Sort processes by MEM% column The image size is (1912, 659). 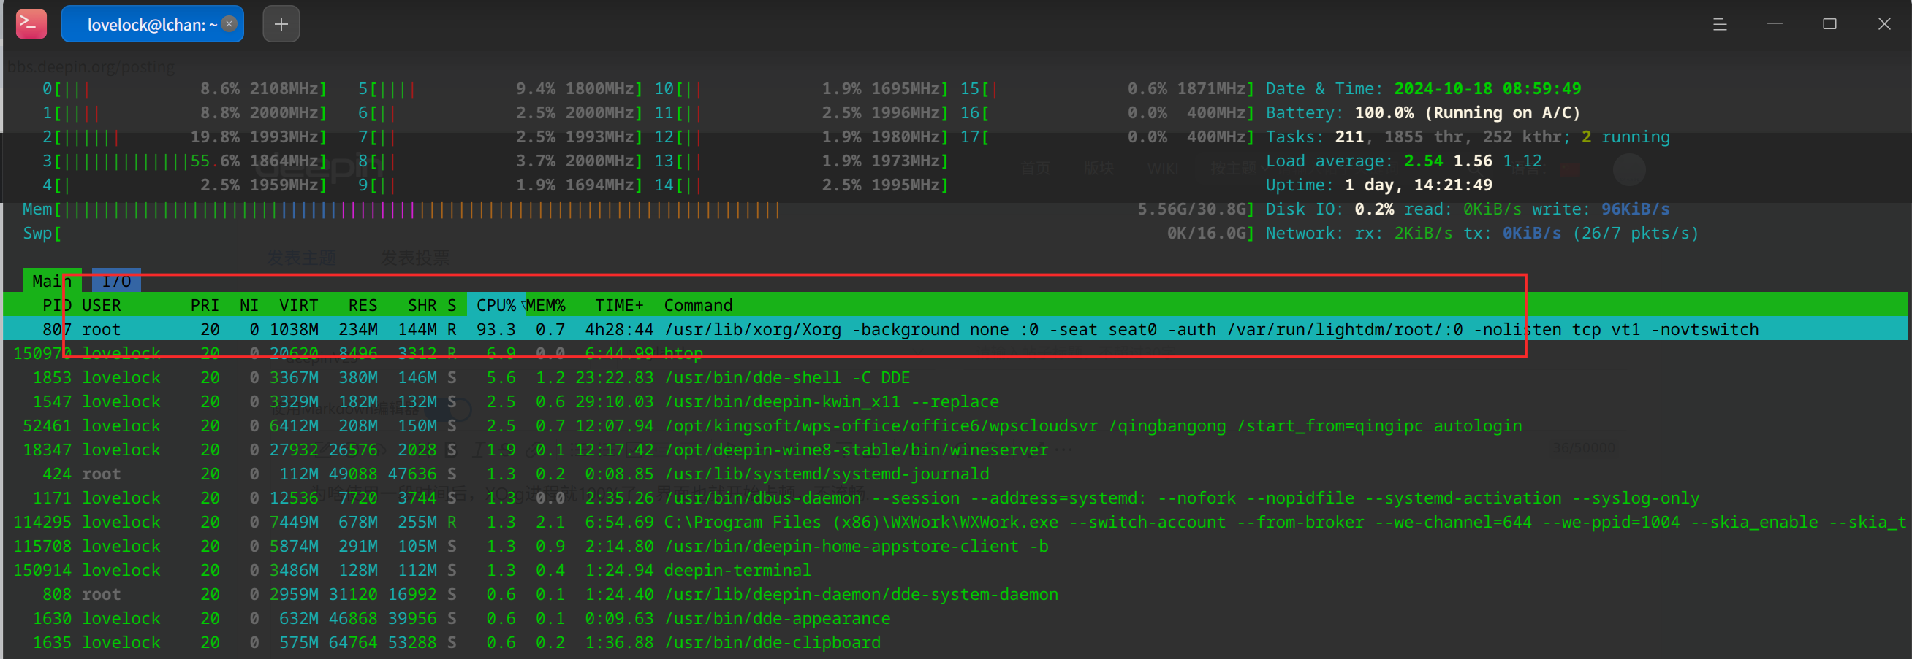coord(546,305)
